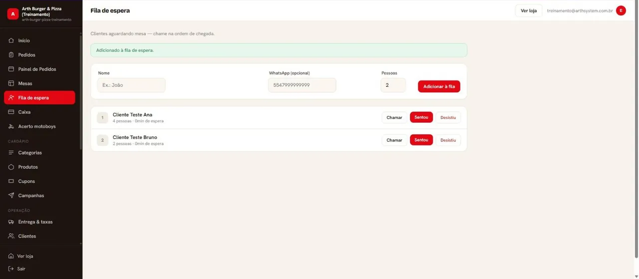639x279 pixels.
Task: Click the Pessoas quantity field
Action: click(x=393, y=85)
